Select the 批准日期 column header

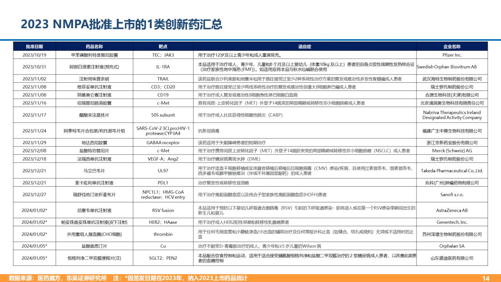pyautogui.click(x=34, y=47)
